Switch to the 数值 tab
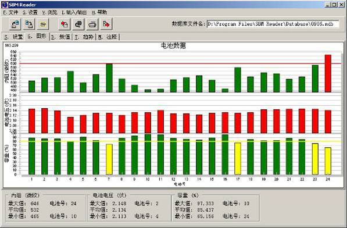 click(61, 37)
